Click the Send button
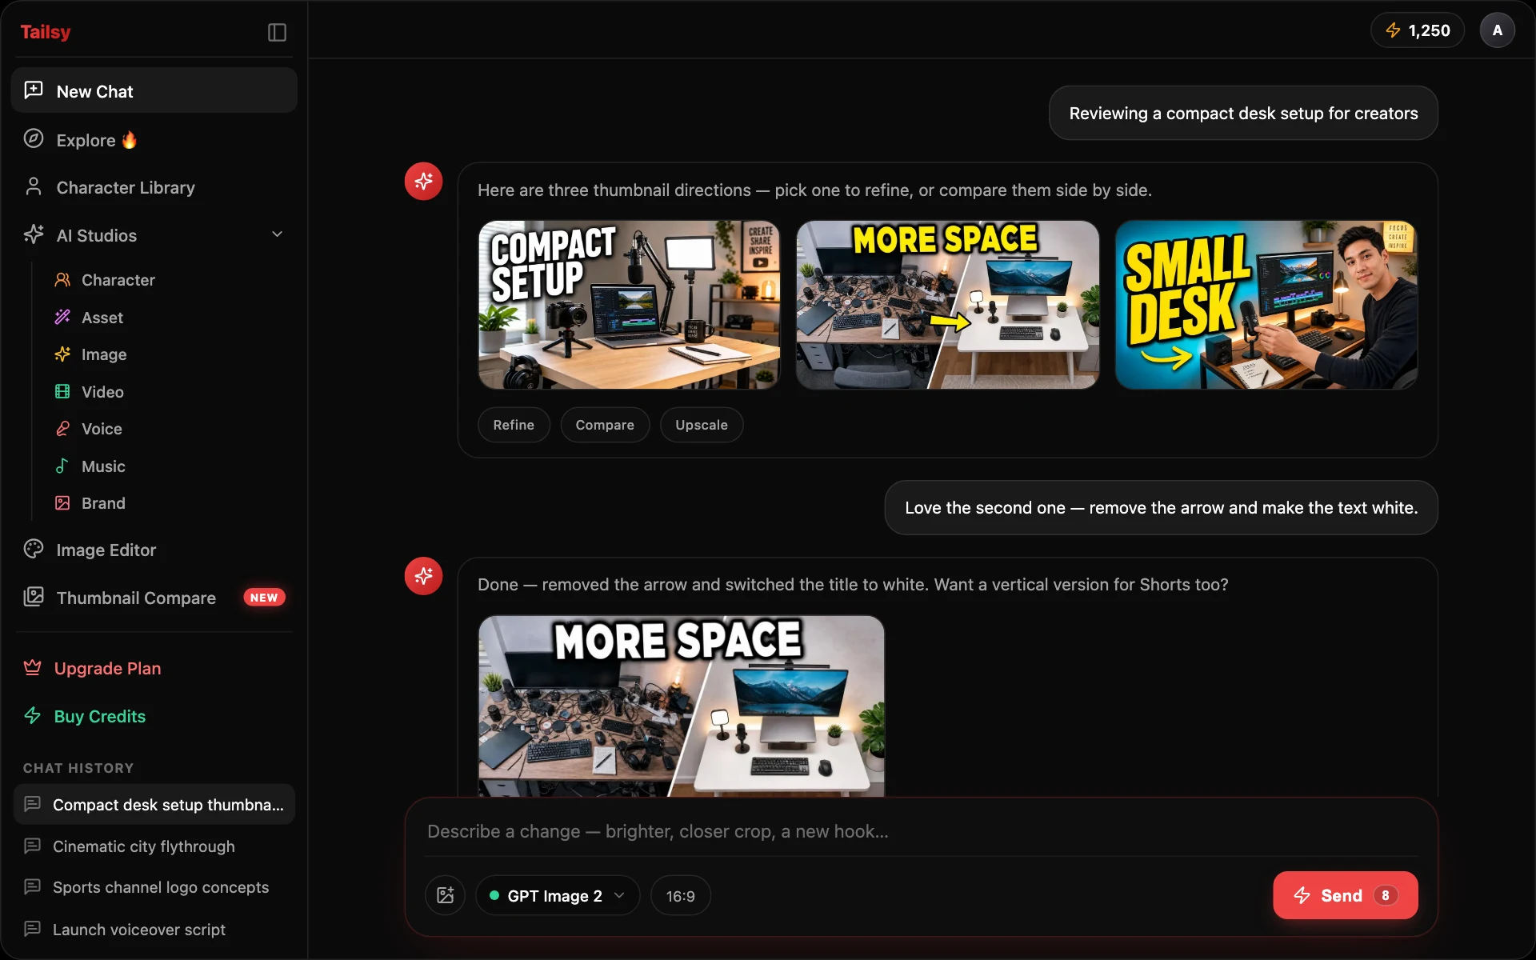Screen dimensions: 1536x960 point(1346,895)
